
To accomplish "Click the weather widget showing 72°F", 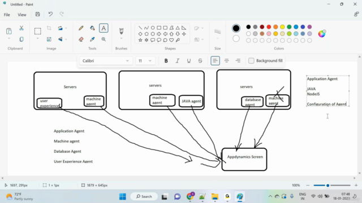I will coord(20,197).
